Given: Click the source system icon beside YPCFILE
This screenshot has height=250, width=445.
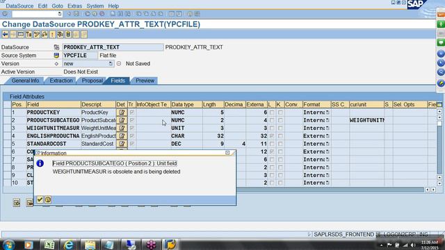Looking at the screenshot, I should 56,56.
